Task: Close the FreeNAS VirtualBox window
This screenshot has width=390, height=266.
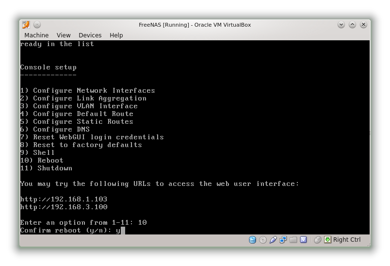Action: coord(363,25)
